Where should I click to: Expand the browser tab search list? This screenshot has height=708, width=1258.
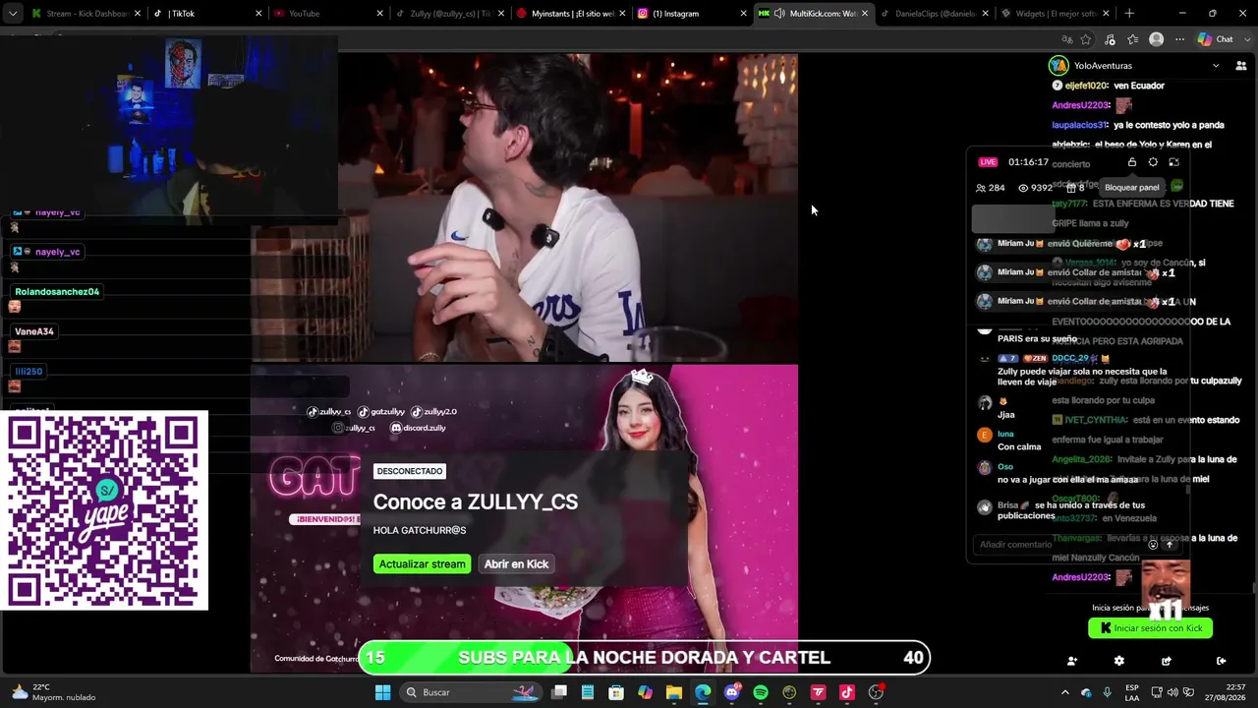point(11,14)
